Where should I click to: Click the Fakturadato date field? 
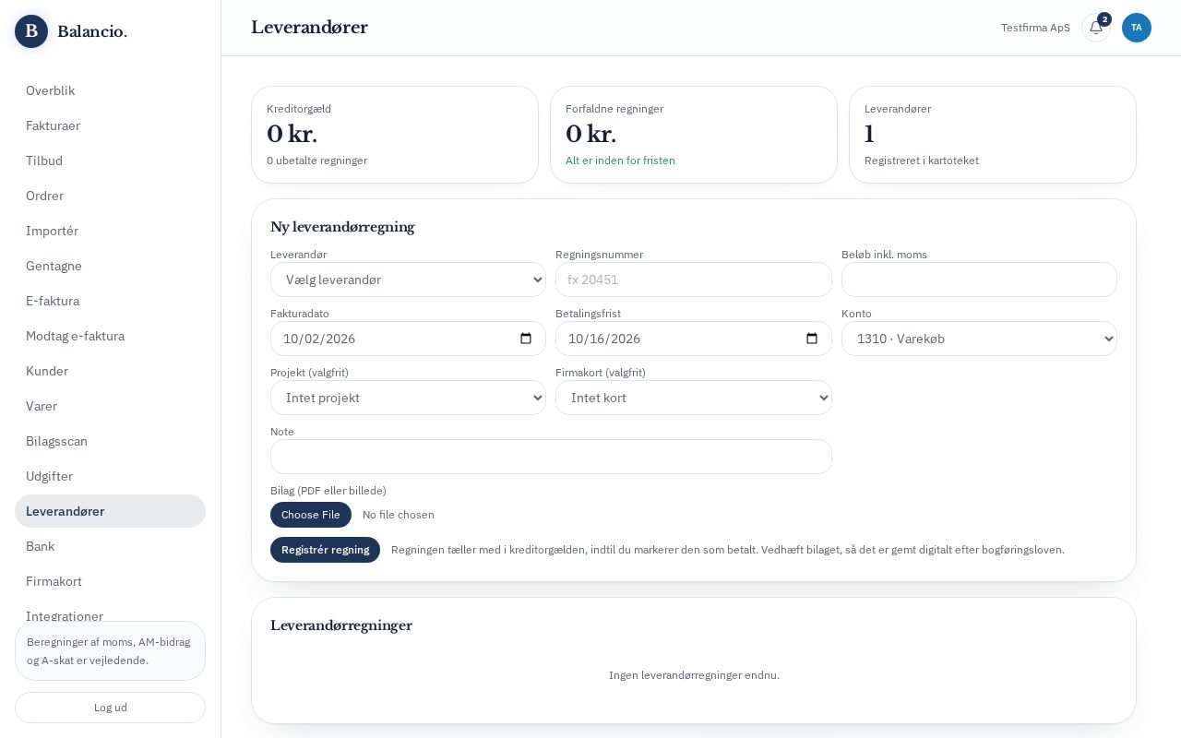408,339
